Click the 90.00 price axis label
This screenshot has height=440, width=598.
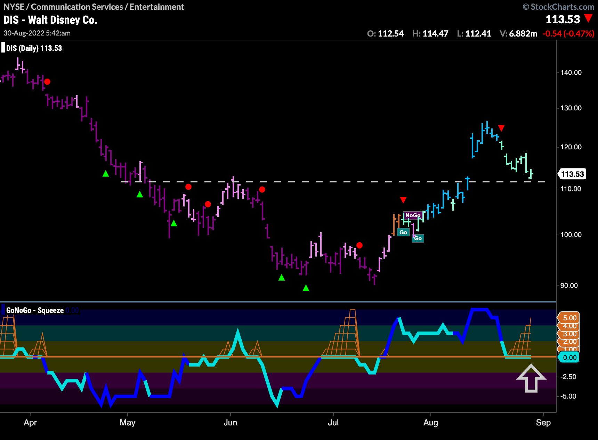569,285
